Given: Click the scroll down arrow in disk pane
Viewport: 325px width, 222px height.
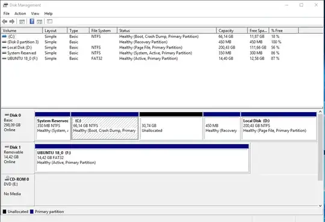Looking at the screenshot, I should click(320, 206).
